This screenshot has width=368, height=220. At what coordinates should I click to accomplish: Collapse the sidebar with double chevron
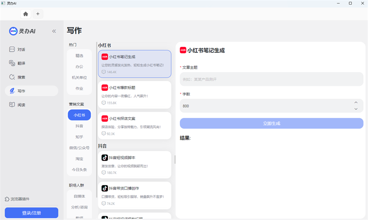coord(54,31)
